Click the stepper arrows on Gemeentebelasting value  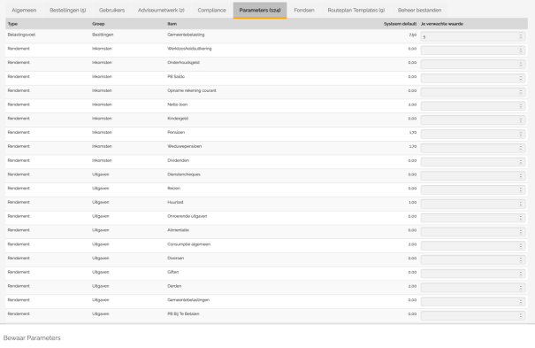521,36
